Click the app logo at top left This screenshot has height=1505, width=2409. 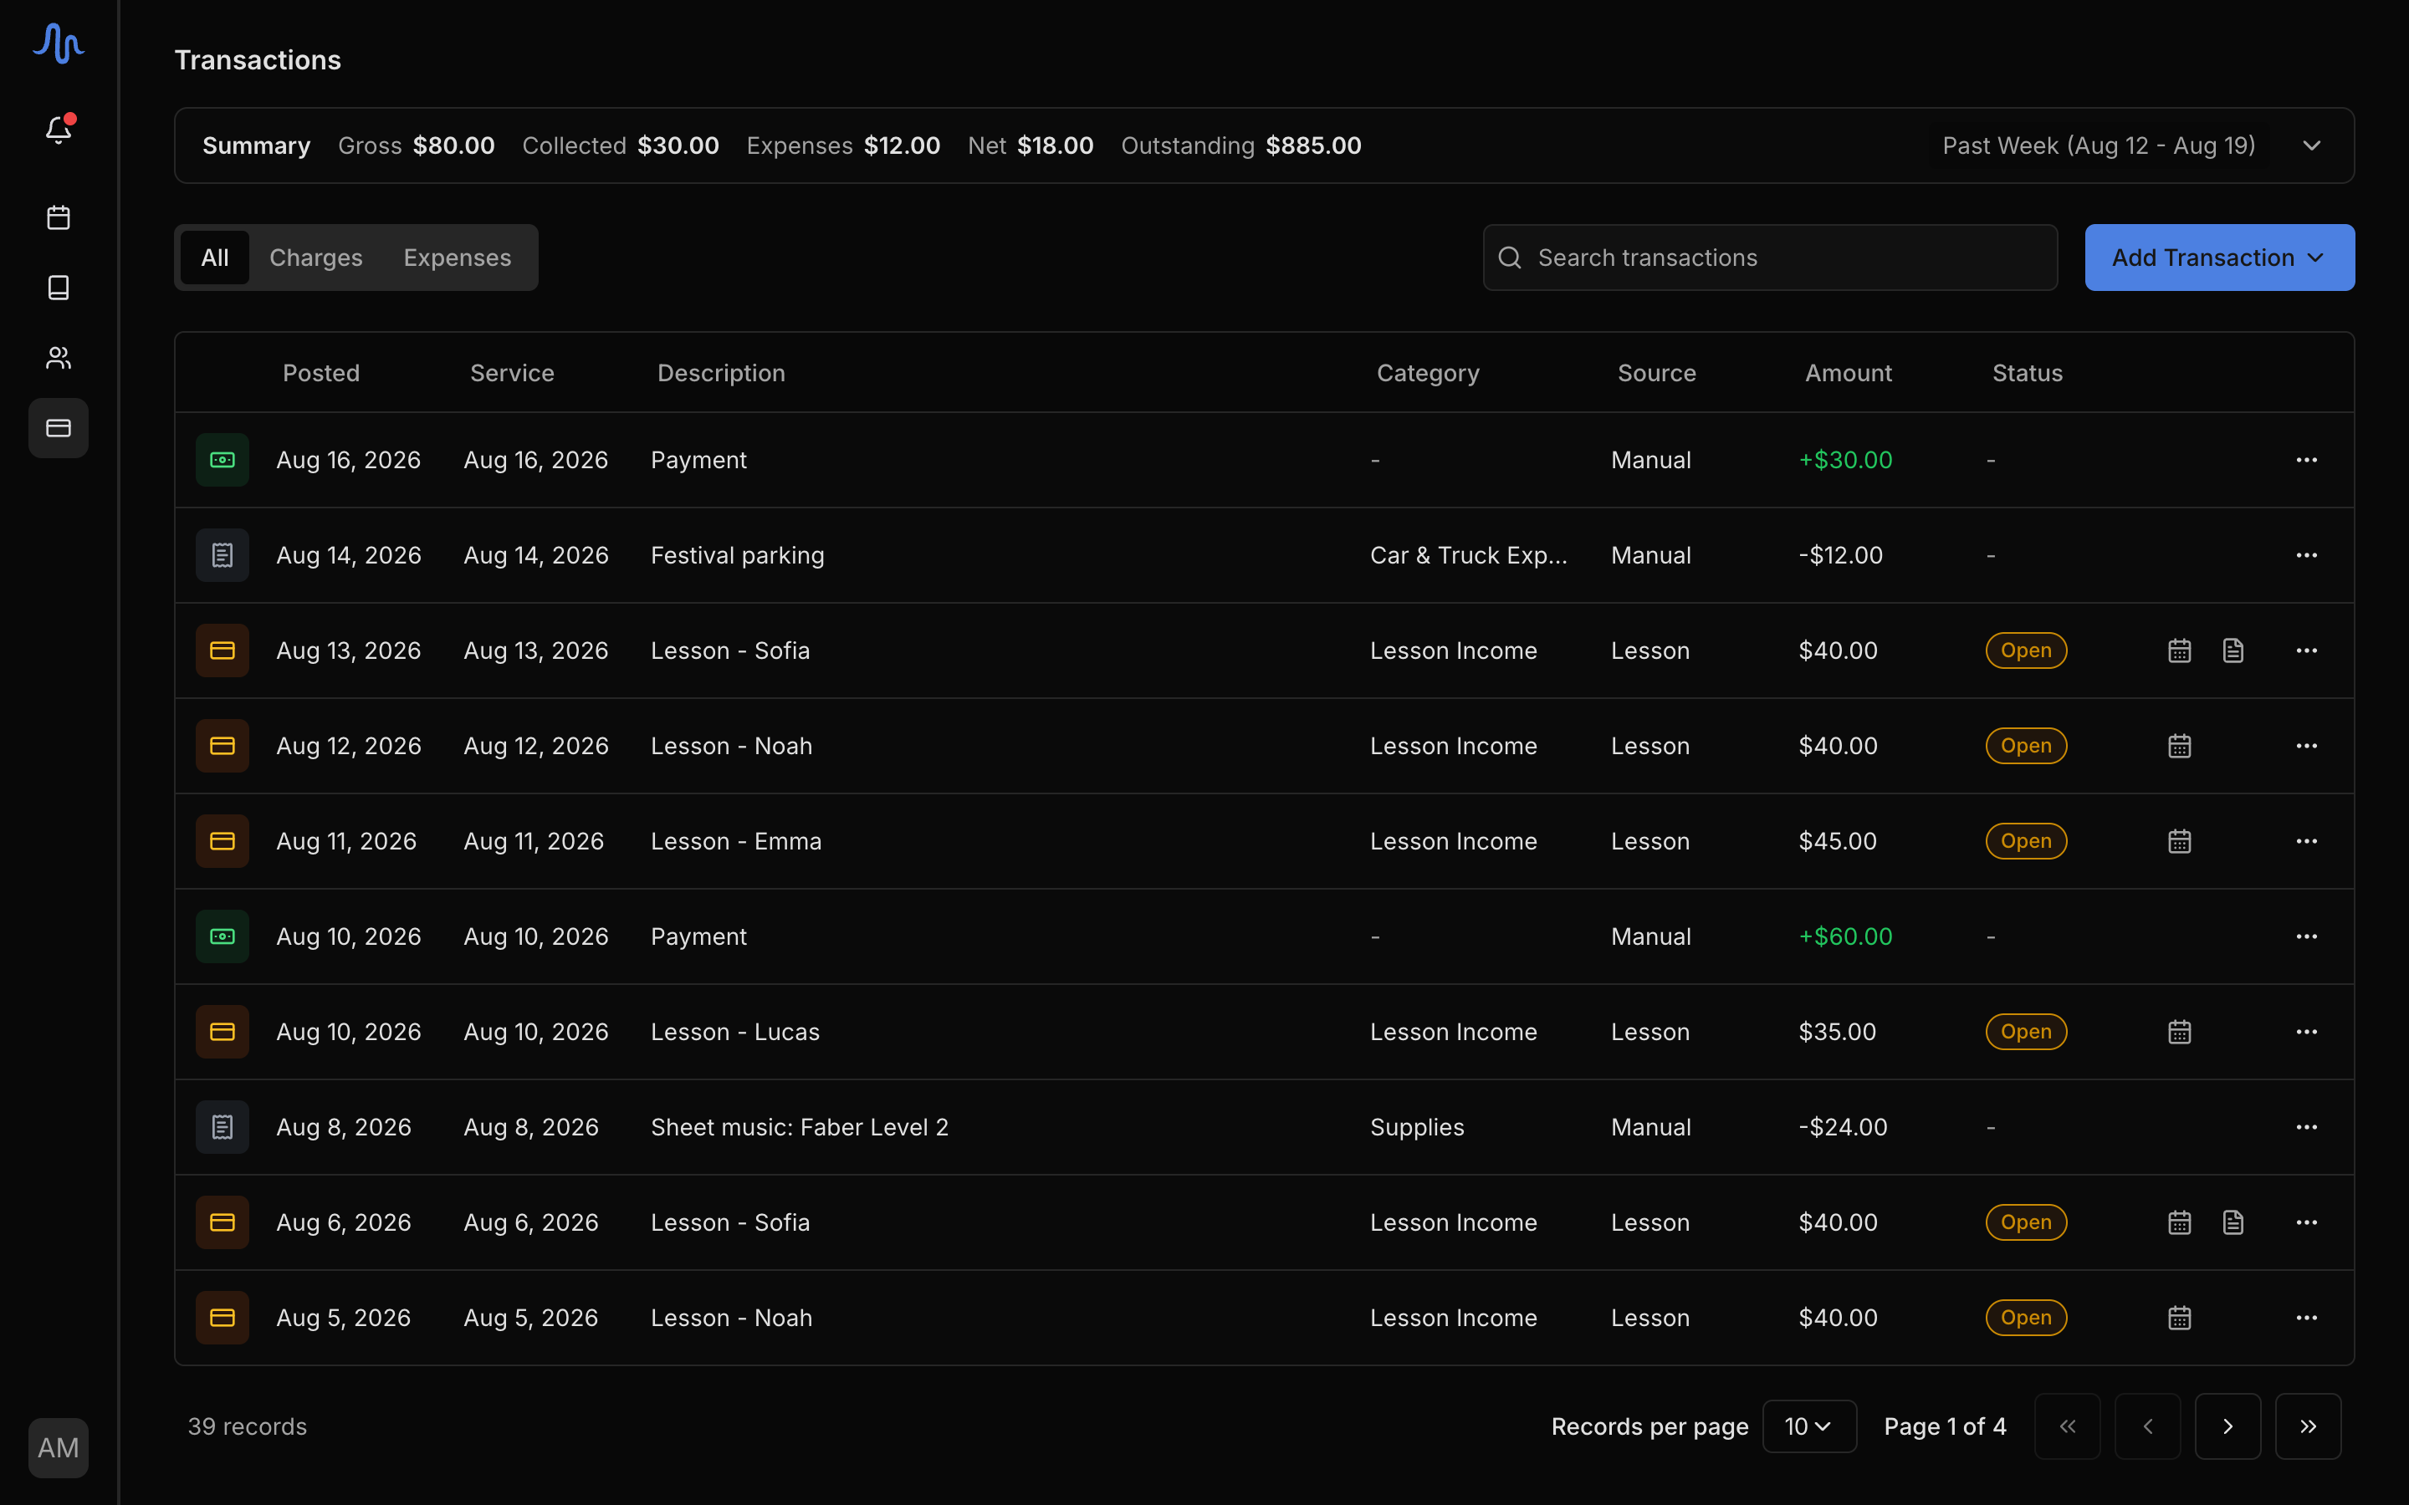pos(59,43)
